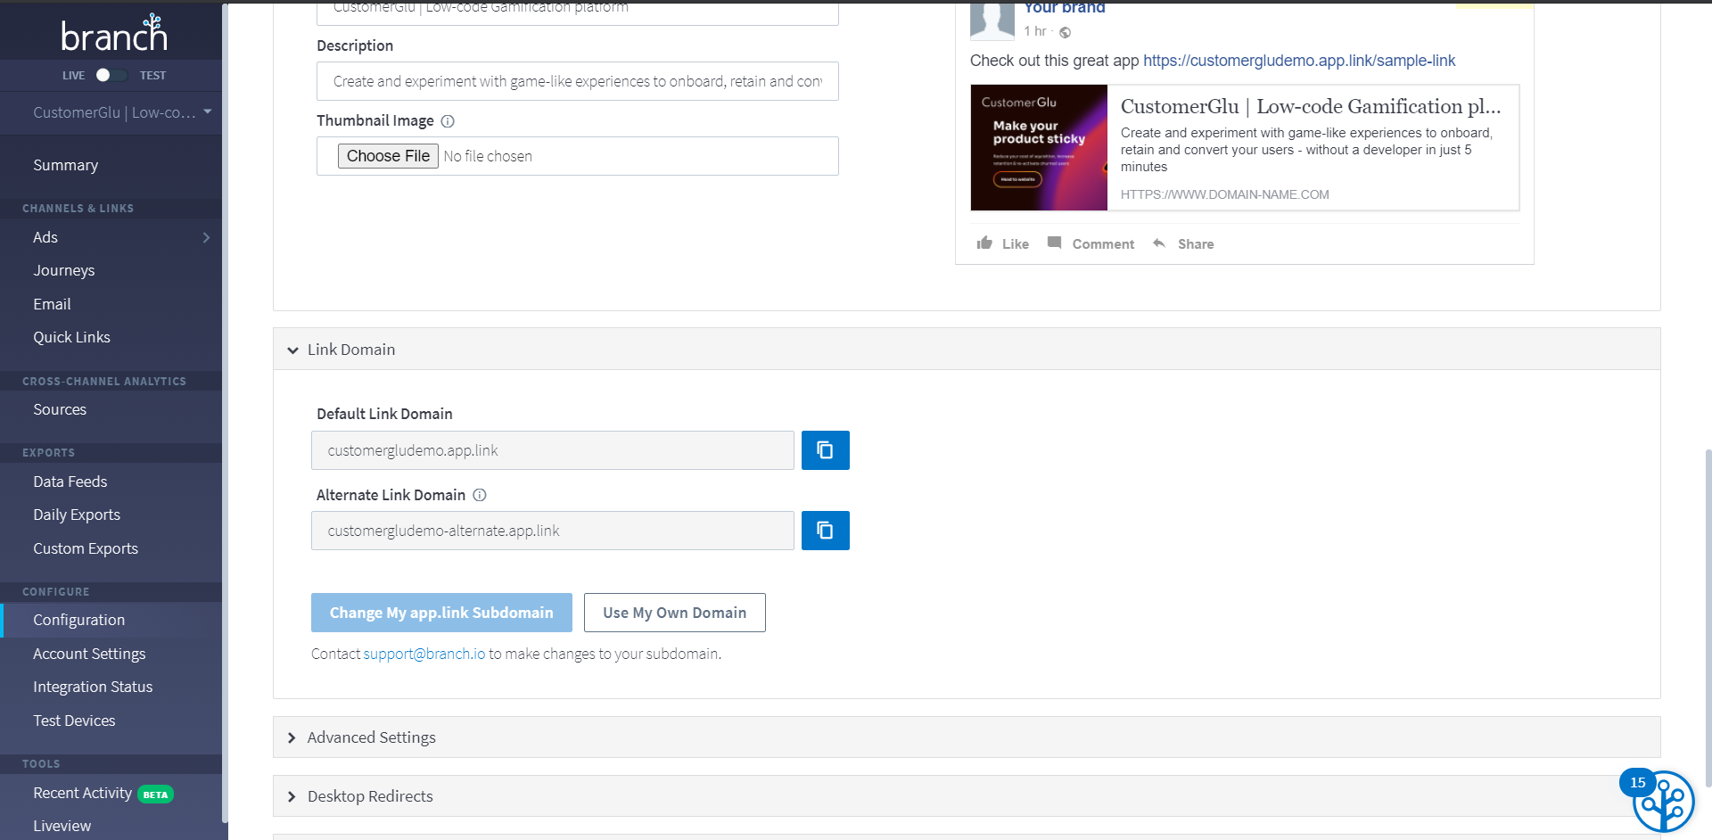Click the Branch logo
The height and width of the screenshot is (840, 1712).
(x=113, y=34)
